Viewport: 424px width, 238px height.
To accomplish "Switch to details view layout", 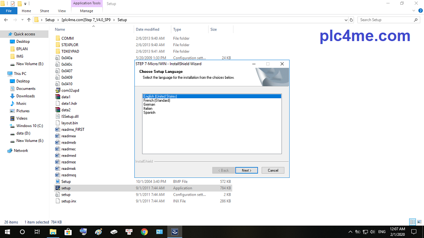I will 413,222.
